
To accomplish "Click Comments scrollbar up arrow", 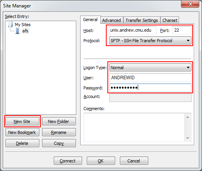I will pos(188,117).
